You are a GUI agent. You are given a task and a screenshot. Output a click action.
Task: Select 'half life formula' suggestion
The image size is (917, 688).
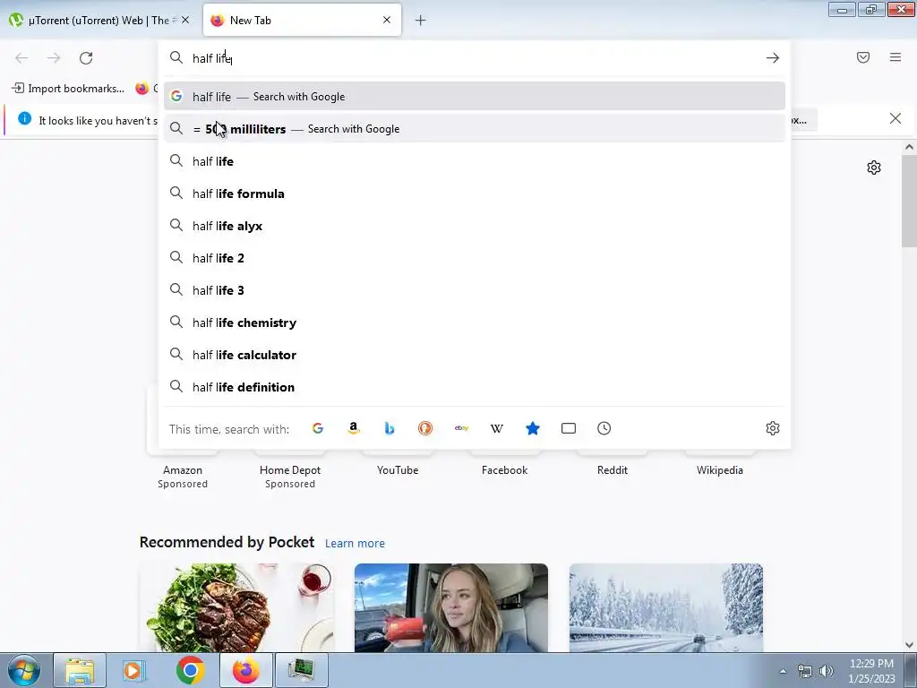pyautogui.click(x=475, y=193)
